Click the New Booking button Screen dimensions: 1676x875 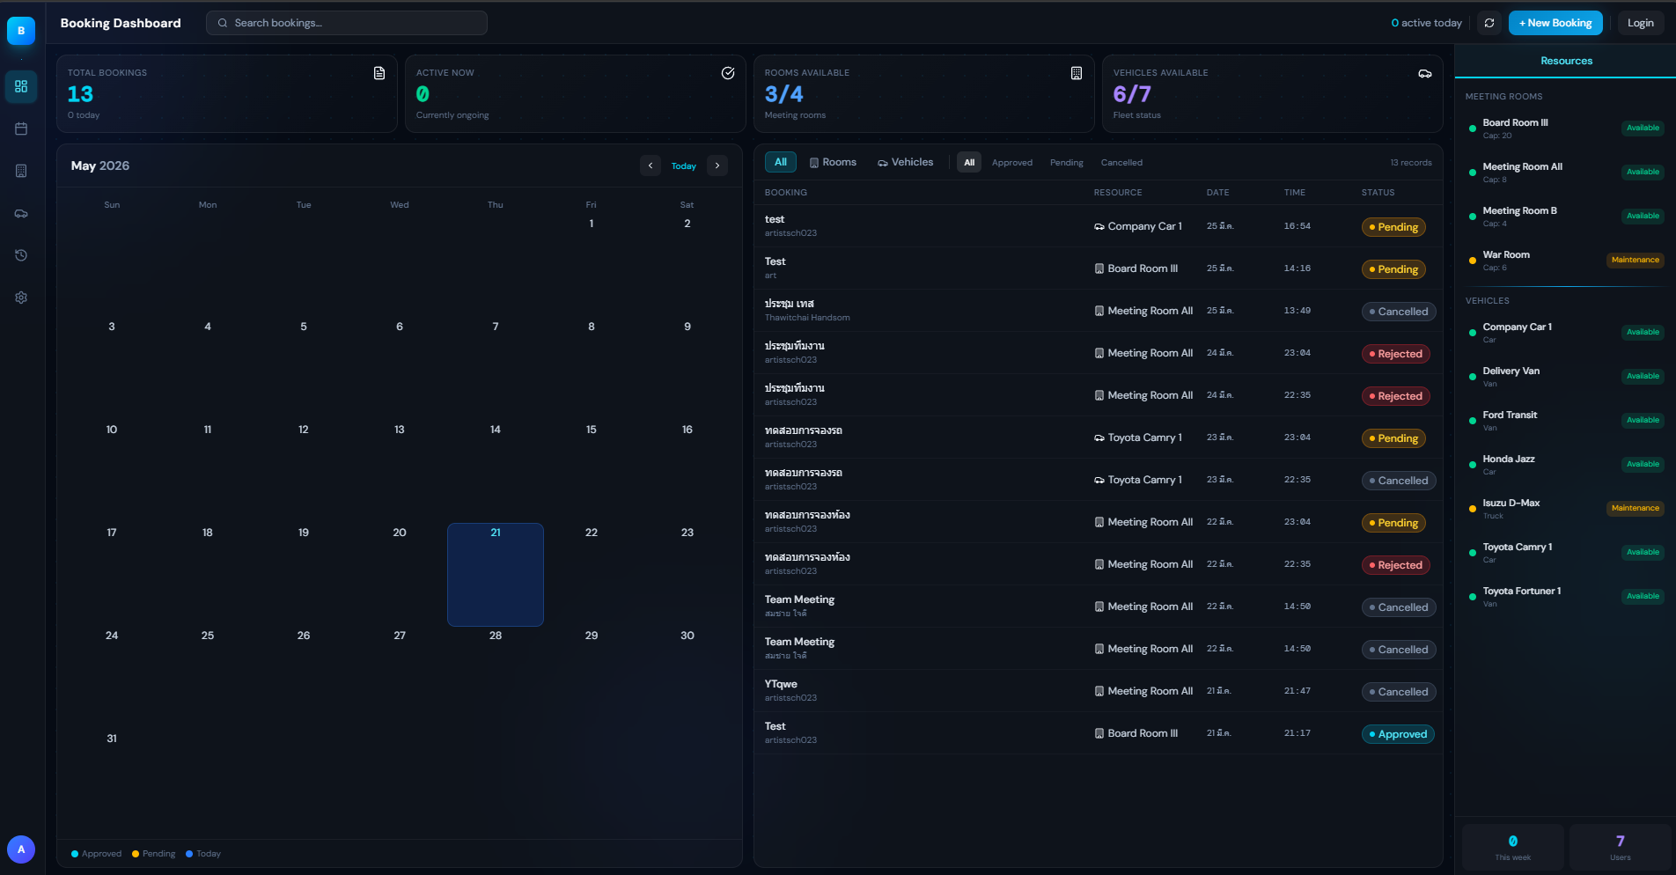pos(1555,23)
